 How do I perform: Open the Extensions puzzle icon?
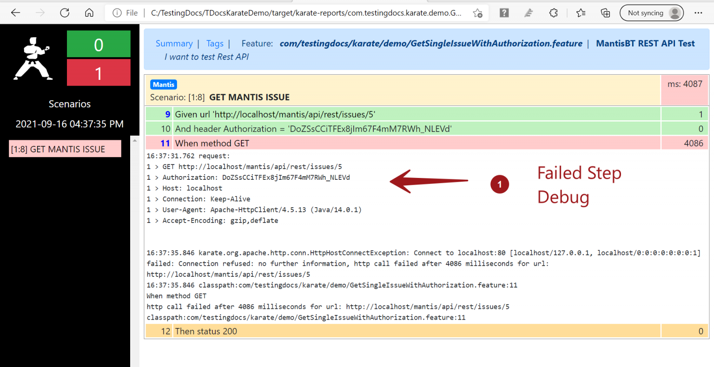[x=554, y=13]
